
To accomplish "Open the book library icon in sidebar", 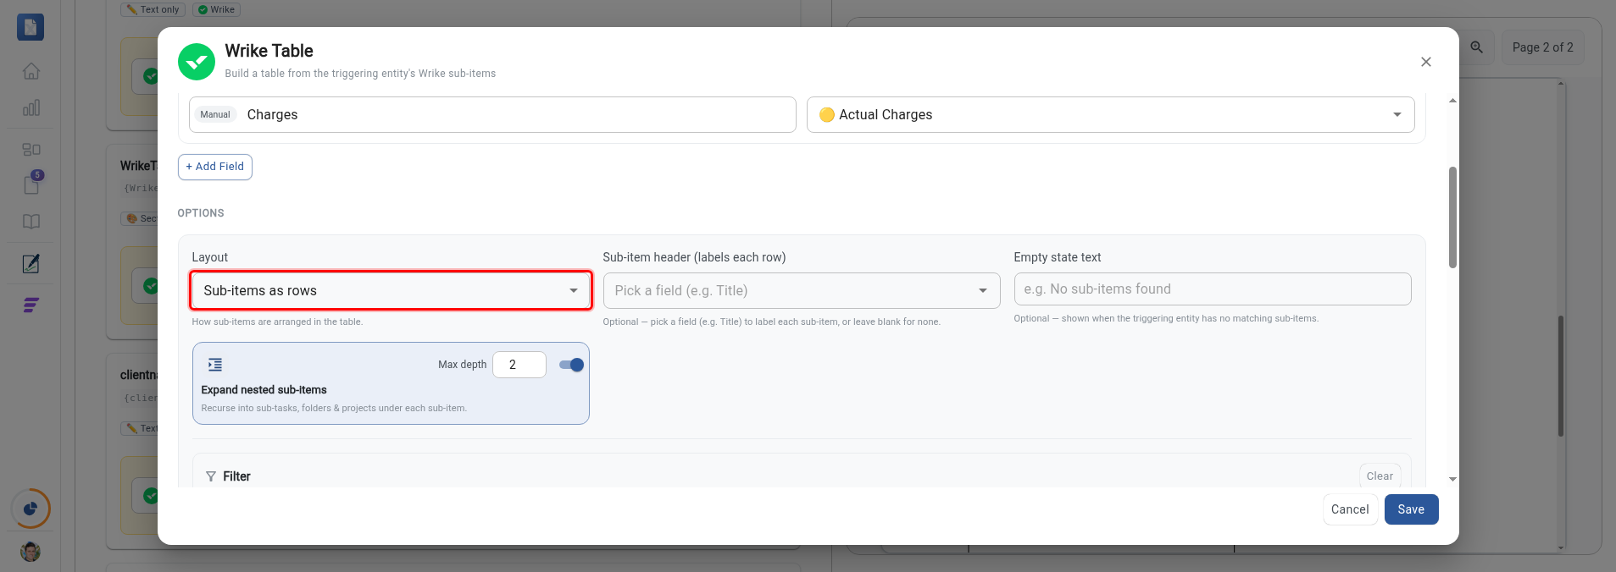I will coord(31,222).
